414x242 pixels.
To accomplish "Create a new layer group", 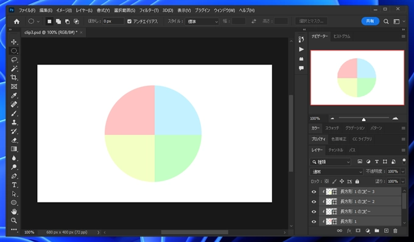I will [x=377, y=230].
